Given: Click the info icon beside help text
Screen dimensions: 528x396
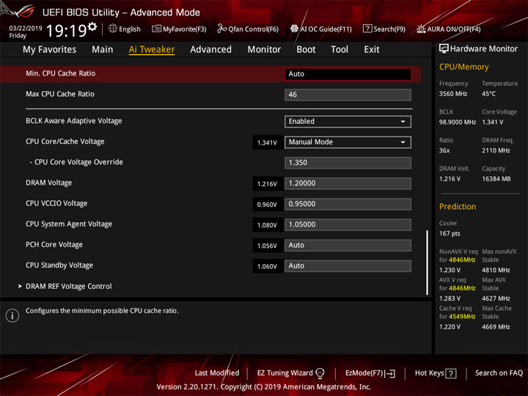Looking at the screenshot, I should coord(12,315).
